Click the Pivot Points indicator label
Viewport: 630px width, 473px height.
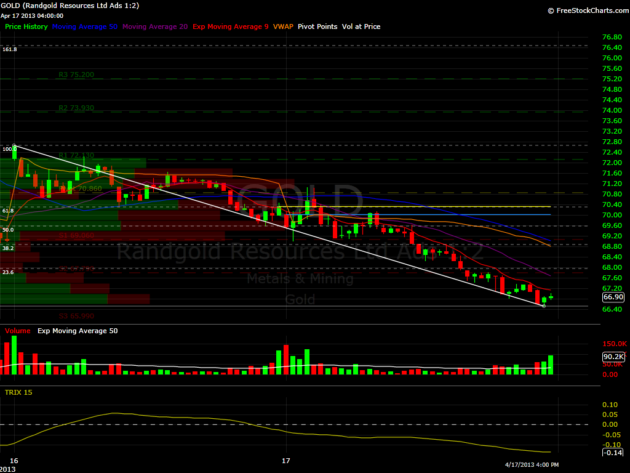point(317,26)
